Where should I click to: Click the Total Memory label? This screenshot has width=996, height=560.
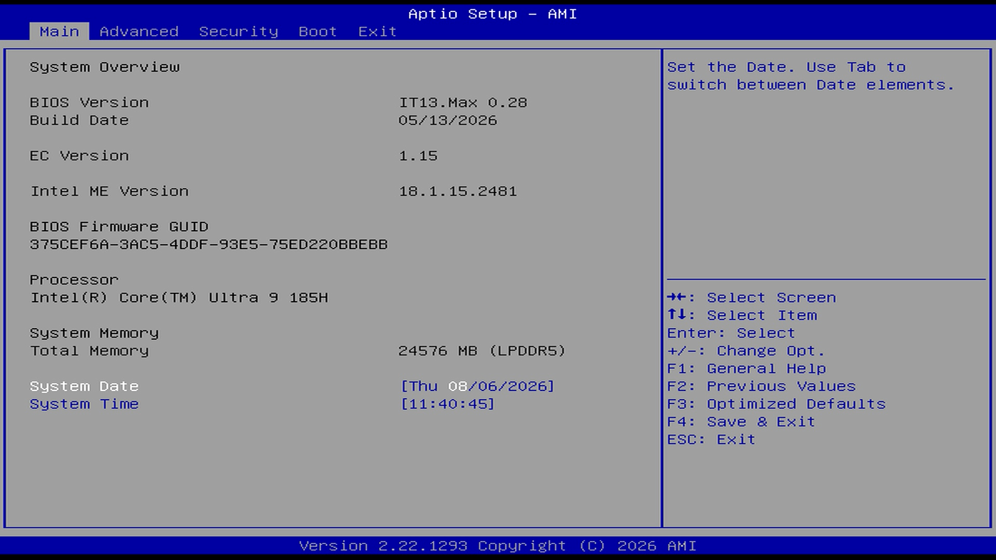(89, 351)
